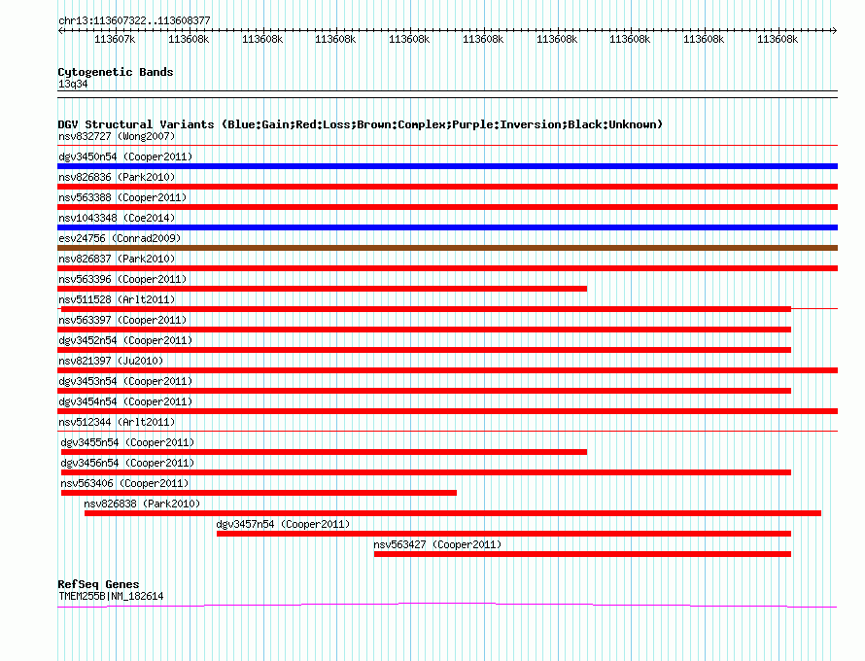Select the dgv3450n54 (Cooper2011) blue gain bar
Image resolution: width=865 pixels, height=661 pixels.
(x=447, y=166)
